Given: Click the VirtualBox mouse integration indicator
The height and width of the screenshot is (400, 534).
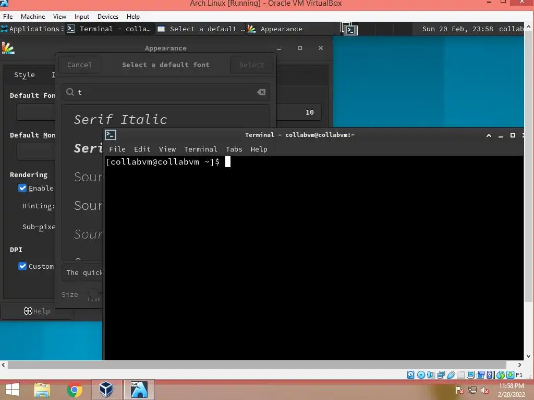Looking at the screenshot, I should pyautogui.click(x=500, y=375).
